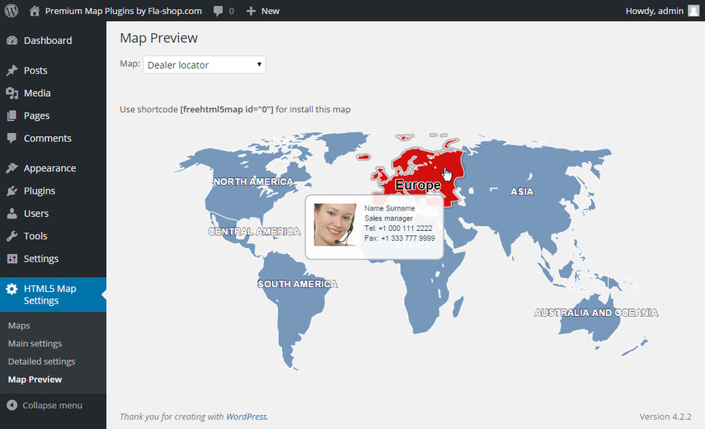Open the Map selection dropdown

point(205,65)
